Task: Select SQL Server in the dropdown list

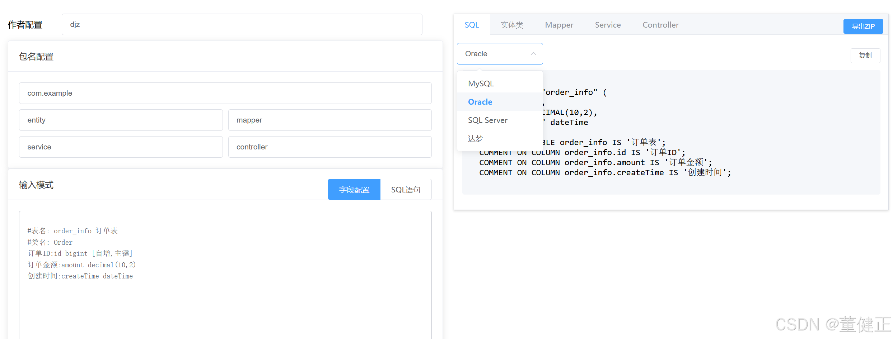Action: coord(500,120)
